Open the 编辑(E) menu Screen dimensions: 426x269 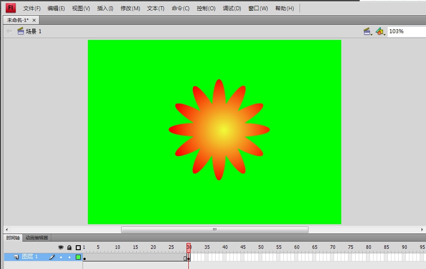click(56, 9)
